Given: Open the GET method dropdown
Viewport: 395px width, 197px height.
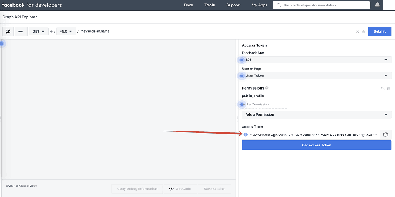Looking at the screenshot, I should coord(39,31).
